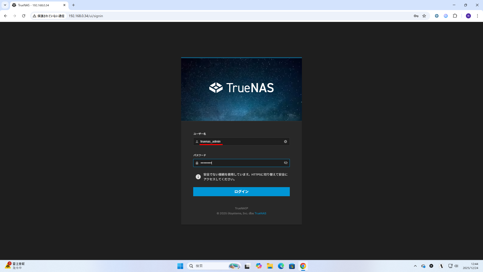Bookmark this page with star icon
This screenshot has height=272, width=483.
424,16
